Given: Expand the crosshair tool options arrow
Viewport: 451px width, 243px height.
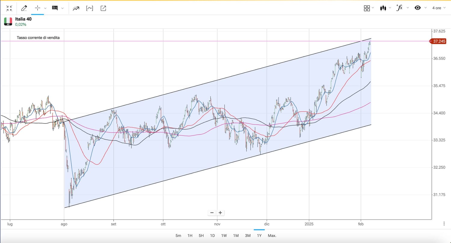Looking at the screenshot, I should tap(45, 8).
